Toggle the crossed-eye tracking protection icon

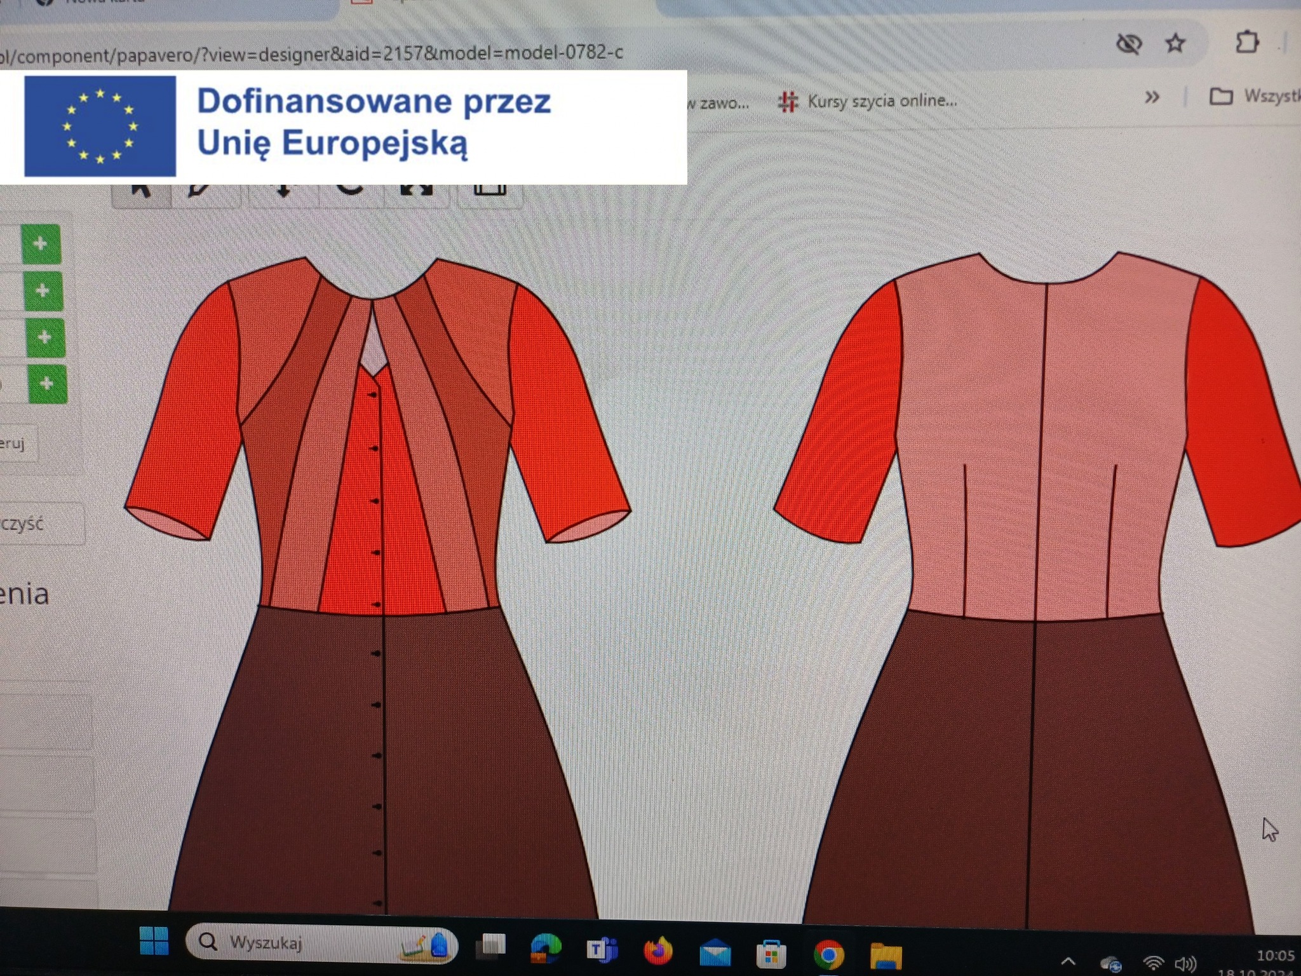click(x=1129, y=44)
